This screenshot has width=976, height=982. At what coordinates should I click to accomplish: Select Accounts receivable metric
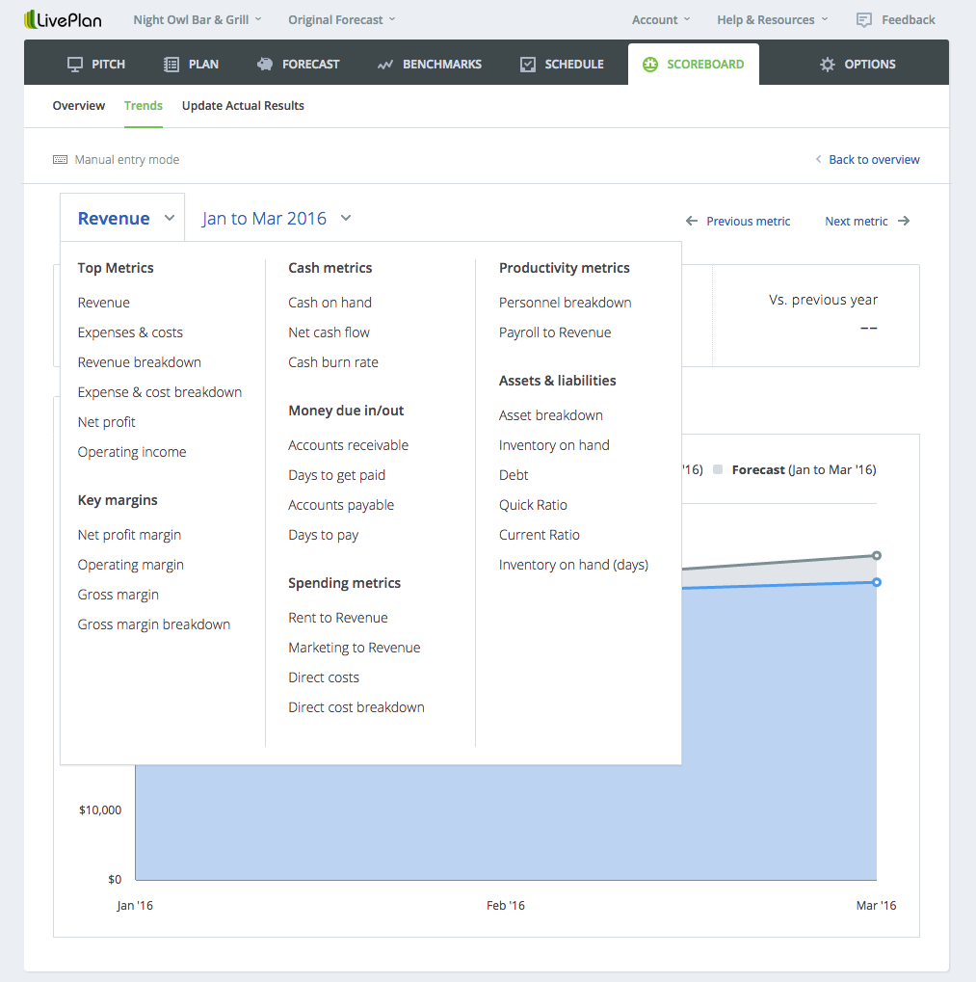click(348, 445)
